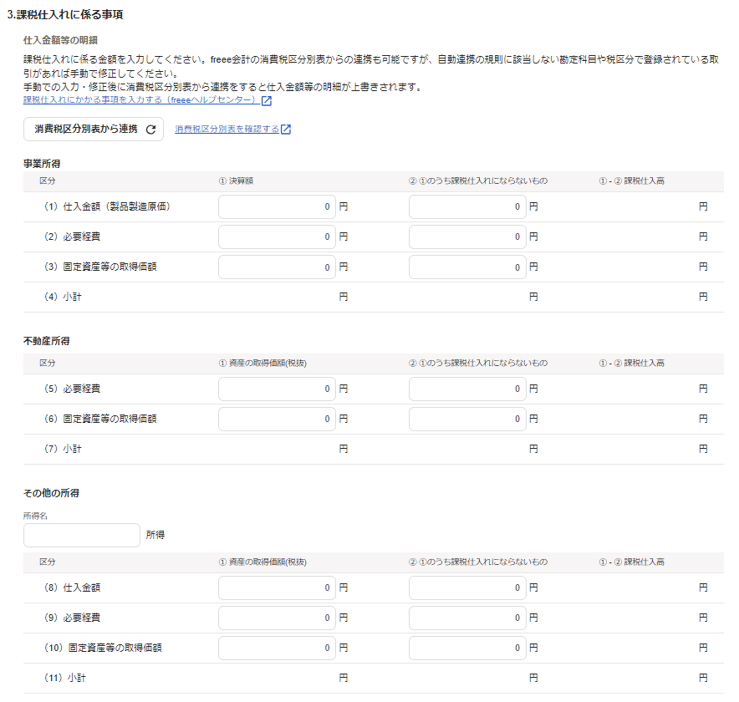Focus non-taxable field for (6) 固定資産等の取得価額
The height and width of the screenshot is (702, 739).
coord(467,420)
